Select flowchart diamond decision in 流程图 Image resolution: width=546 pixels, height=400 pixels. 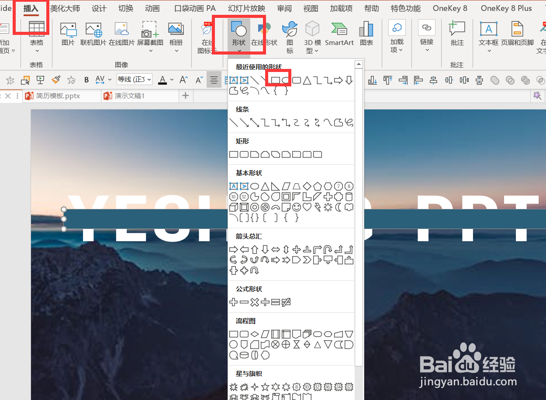255,334
